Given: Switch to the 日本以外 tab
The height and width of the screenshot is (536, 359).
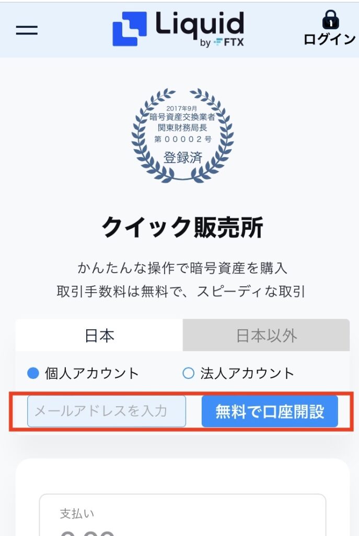Looking at the screenshot, I should coord(266,336).
